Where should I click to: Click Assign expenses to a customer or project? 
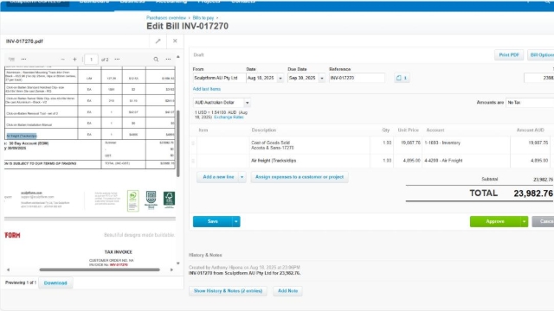point(300,177)
